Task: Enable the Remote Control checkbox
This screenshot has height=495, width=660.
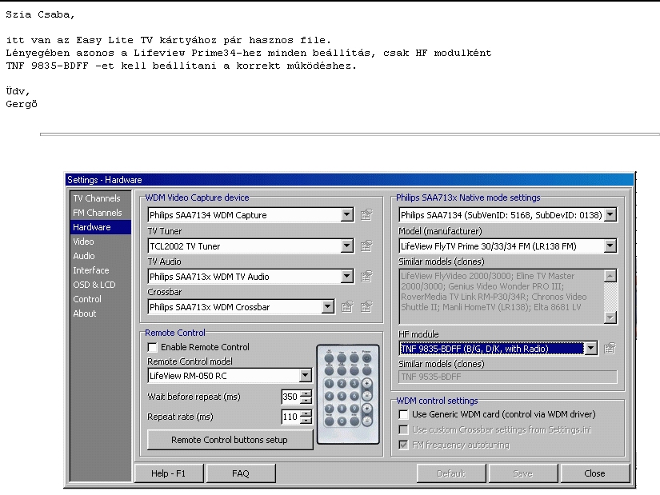Action: point(153,347)
